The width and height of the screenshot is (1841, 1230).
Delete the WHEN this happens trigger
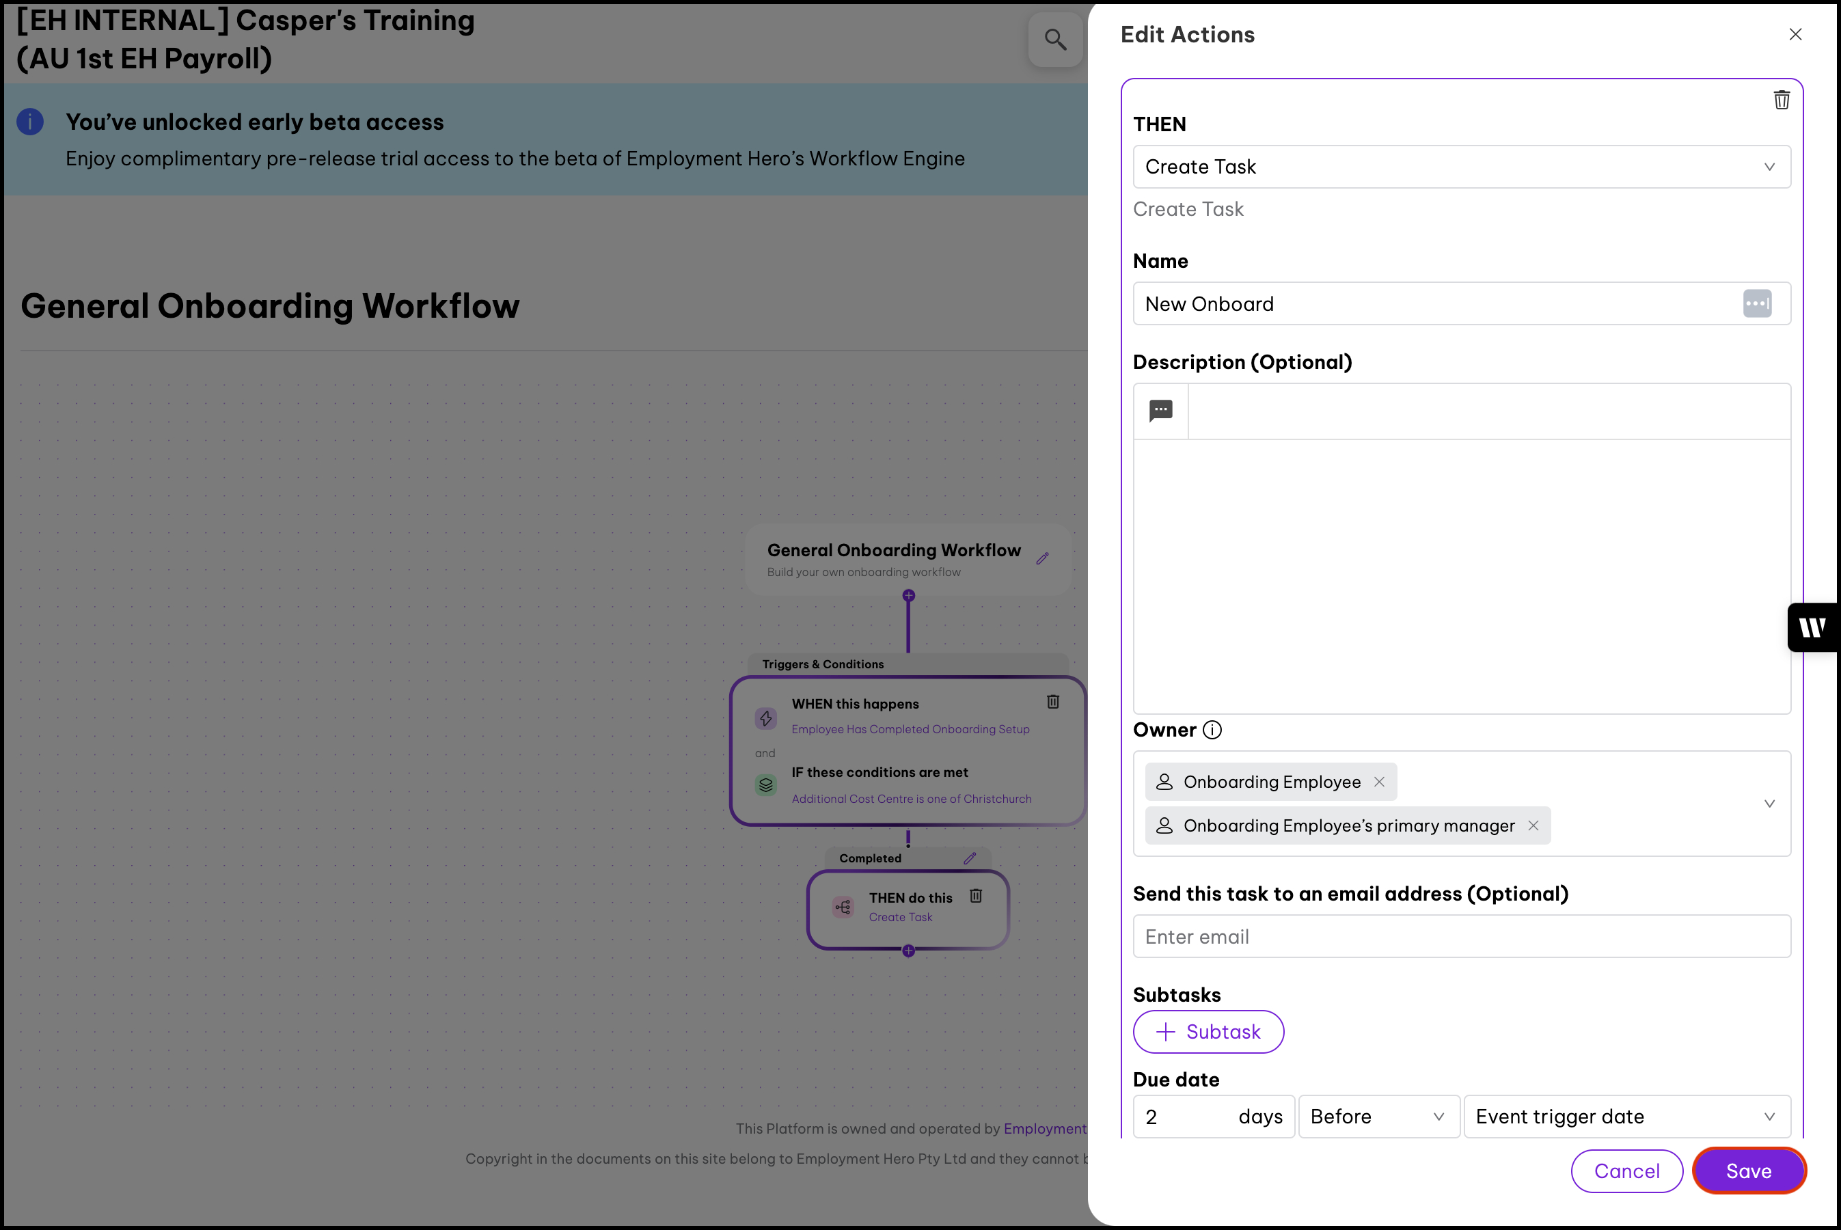click(1052, 702)
